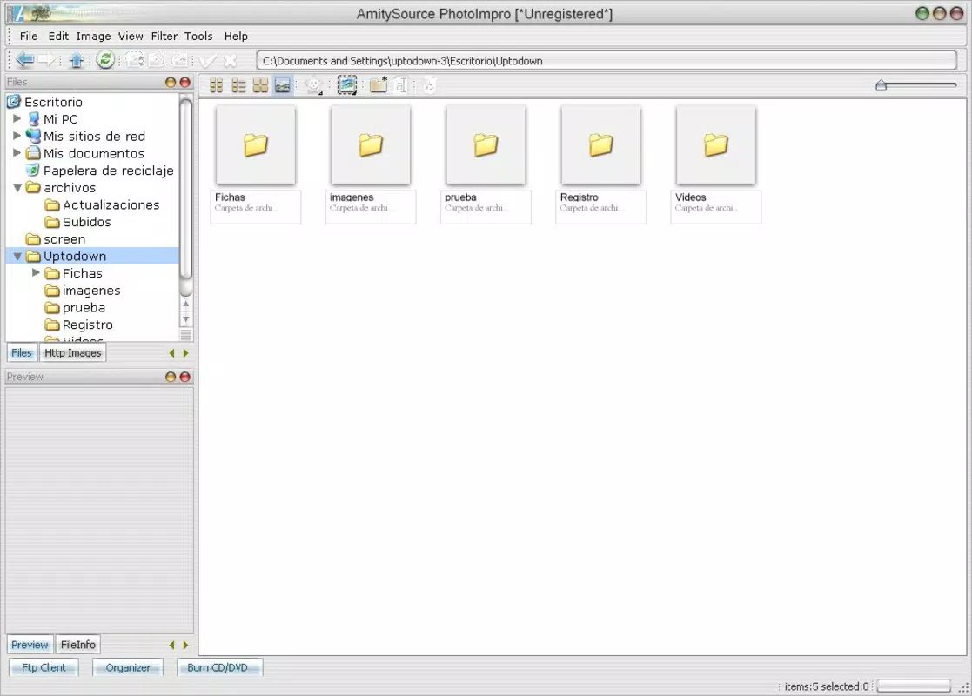This screenshot has width=972, height=696.
Task: Refresh the current folder view
Action: tap(105, 60)
